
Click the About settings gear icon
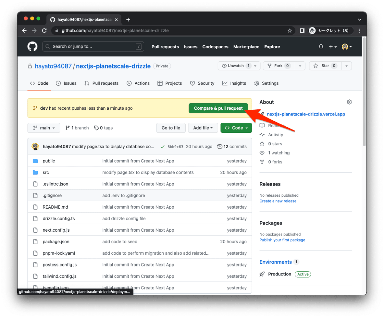[349, 102]
